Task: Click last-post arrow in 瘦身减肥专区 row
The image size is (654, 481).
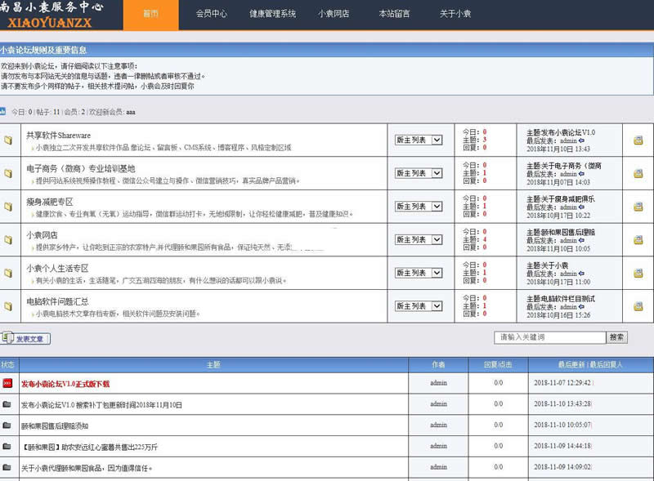Action: click(581, 207)
